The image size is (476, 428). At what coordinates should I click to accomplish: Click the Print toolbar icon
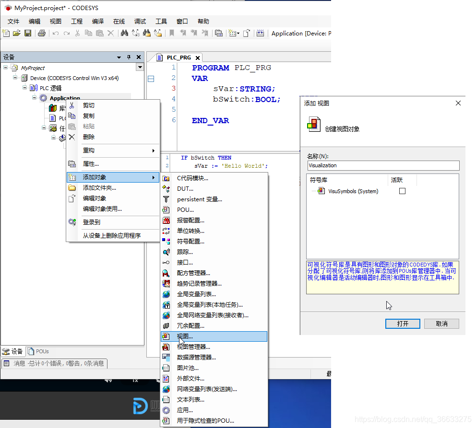coord(42,33)
